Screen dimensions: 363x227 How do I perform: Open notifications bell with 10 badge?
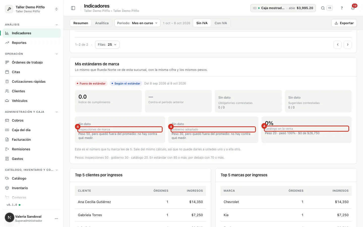353,8
